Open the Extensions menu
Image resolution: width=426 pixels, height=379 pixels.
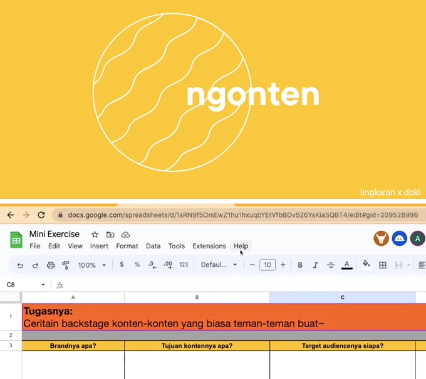(x=209, y=246)
